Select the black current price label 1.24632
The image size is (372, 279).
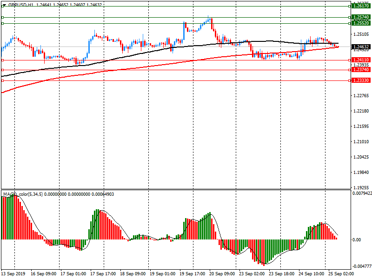pyautogui.click(x=361, y=47)
